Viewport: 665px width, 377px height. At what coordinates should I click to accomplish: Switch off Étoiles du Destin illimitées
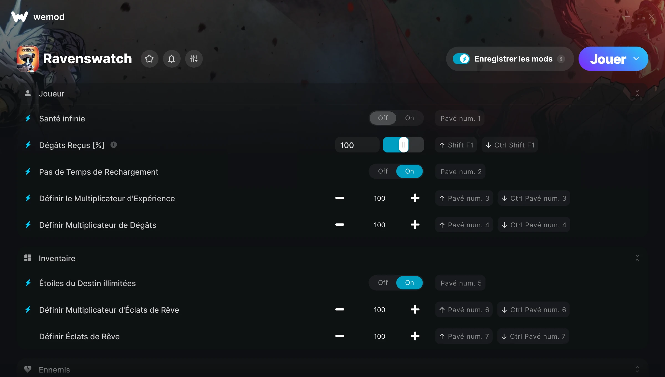click(x=383, y=283)
